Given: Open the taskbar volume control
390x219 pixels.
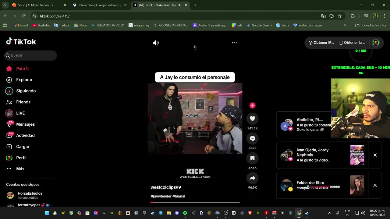Looking at the screenshot, I should [363, 213].
